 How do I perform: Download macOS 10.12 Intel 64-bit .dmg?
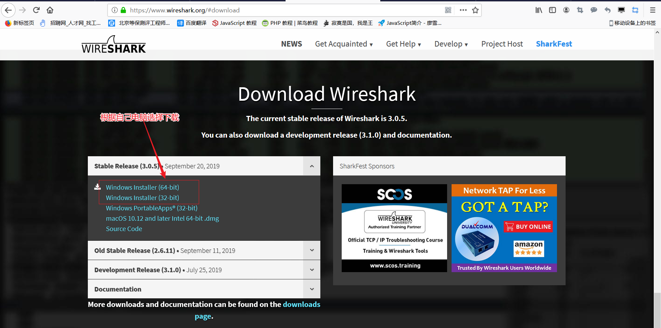click(x=162, y=218)
